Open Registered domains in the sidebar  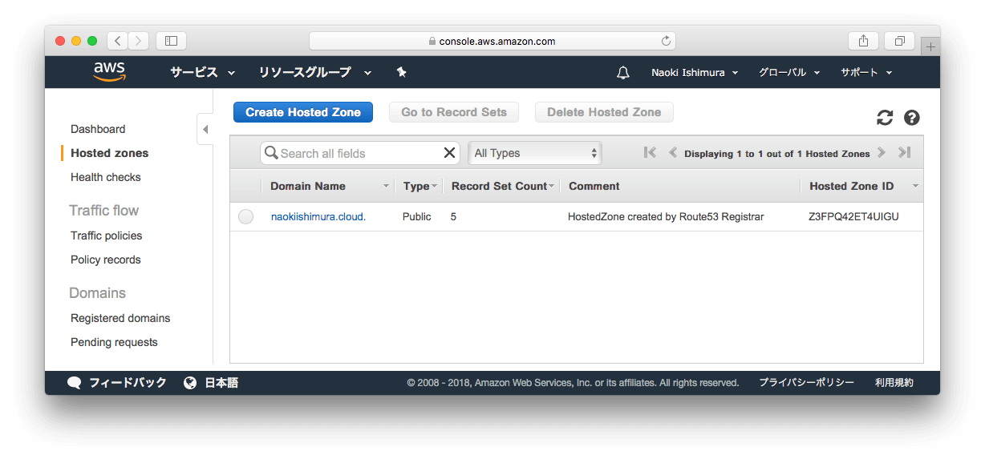point(120,318)
